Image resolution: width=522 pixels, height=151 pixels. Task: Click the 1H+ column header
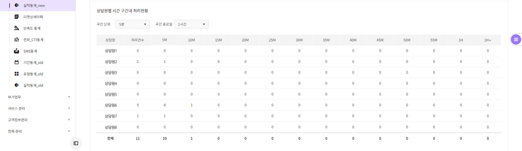[x=488, y=40]
